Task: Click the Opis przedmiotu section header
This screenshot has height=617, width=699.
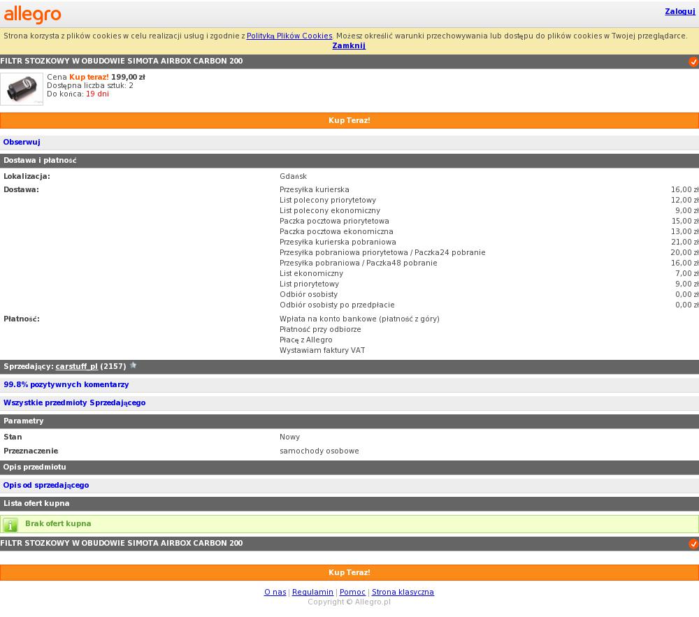Action: coord(349,467)
